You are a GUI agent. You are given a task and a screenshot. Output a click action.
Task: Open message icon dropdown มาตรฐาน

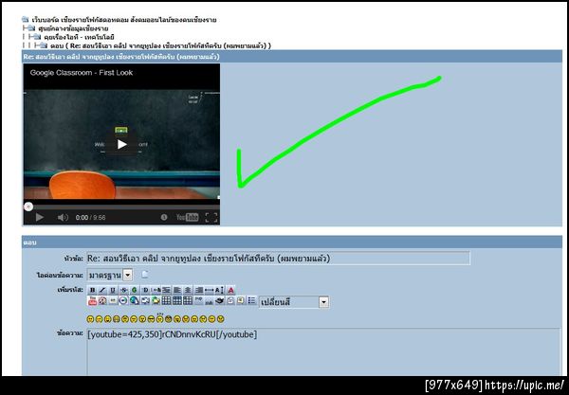point(110,275)
